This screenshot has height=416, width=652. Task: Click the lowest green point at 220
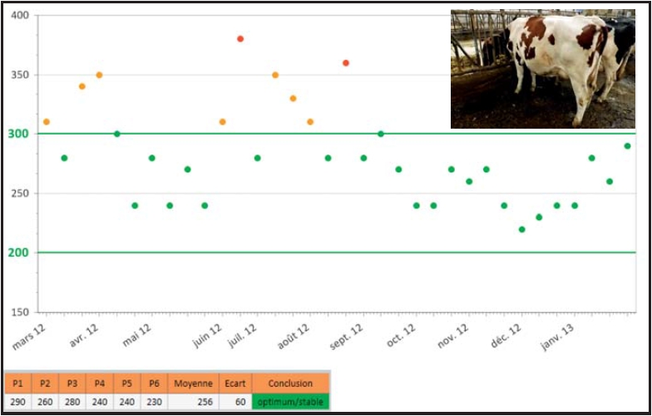tap(522, 229)
